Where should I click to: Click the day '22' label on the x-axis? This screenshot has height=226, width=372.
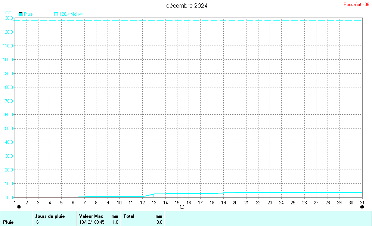click(258, 203)
